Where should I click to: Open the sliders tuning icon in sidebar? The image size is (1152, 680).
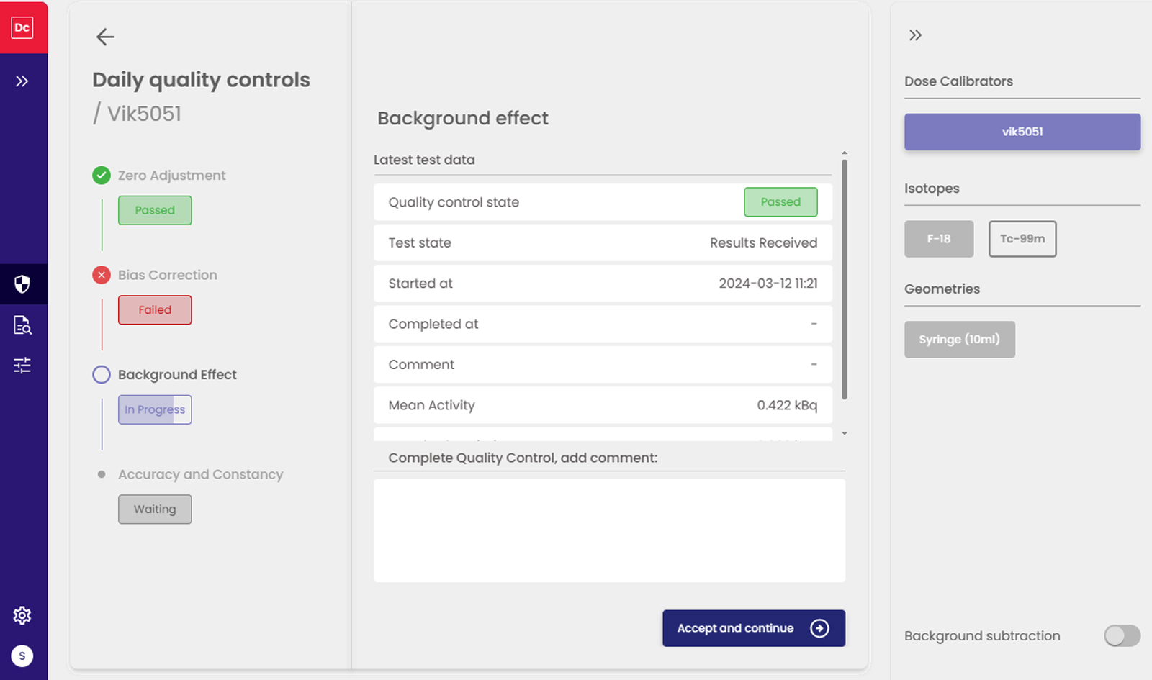(22, 366)
